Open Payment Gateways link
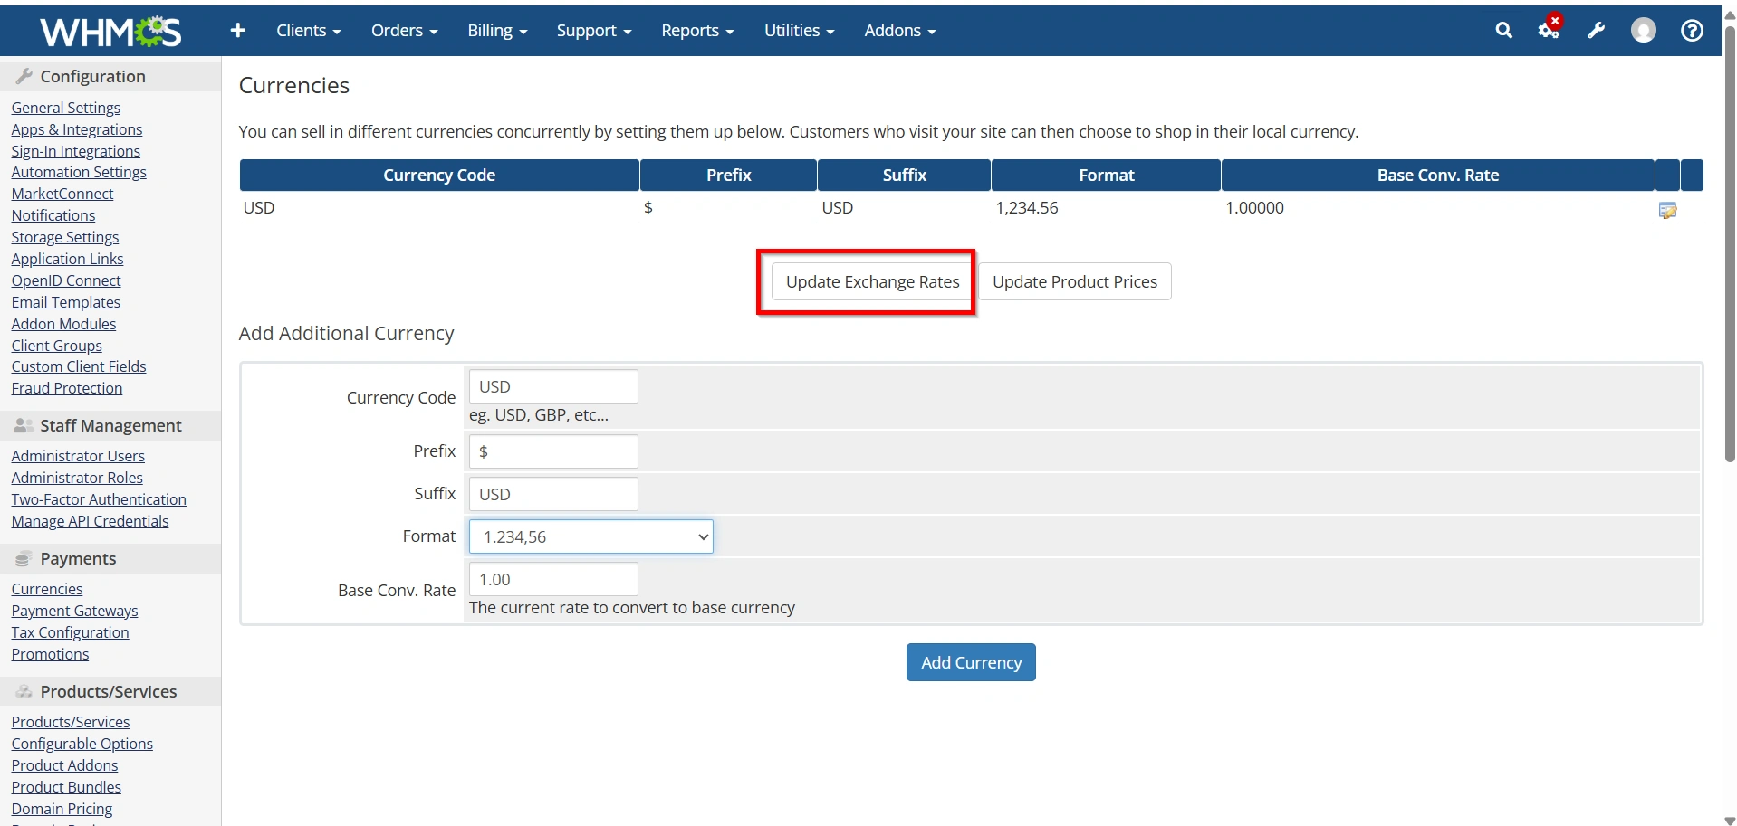Image resolution: width=1737 pixels, height=826 pixels. [74, 611]
